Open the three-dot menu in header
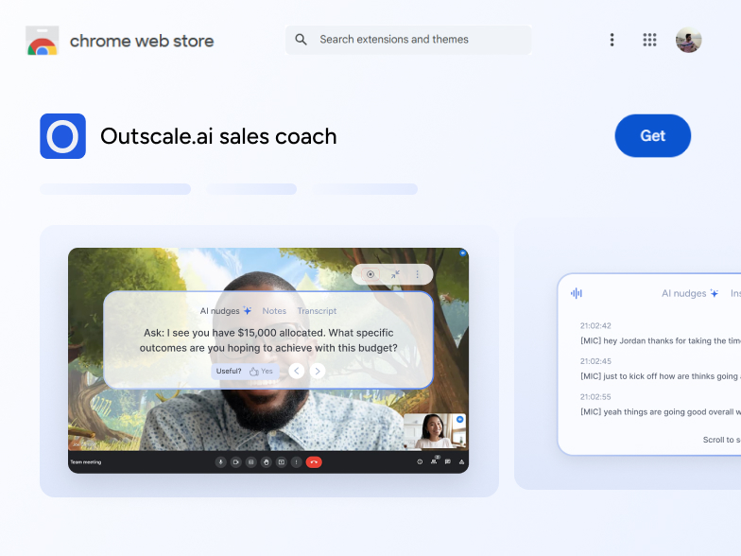This screenshot has height=556, width=741. click(612, 40)
